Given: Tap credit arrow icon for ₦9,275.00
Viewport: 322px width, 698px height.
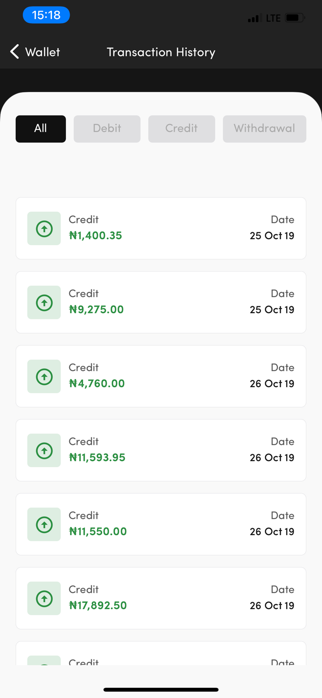Looking at the screenshot, I should (44, 302).
